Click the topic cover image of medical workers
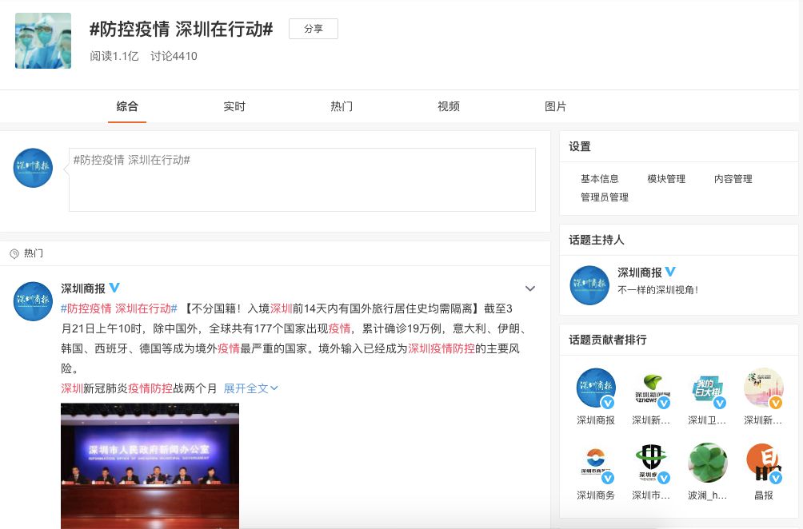 [43, 40]
